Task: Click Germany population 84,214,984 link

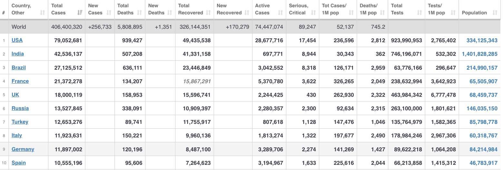Action: pos(483,149)
